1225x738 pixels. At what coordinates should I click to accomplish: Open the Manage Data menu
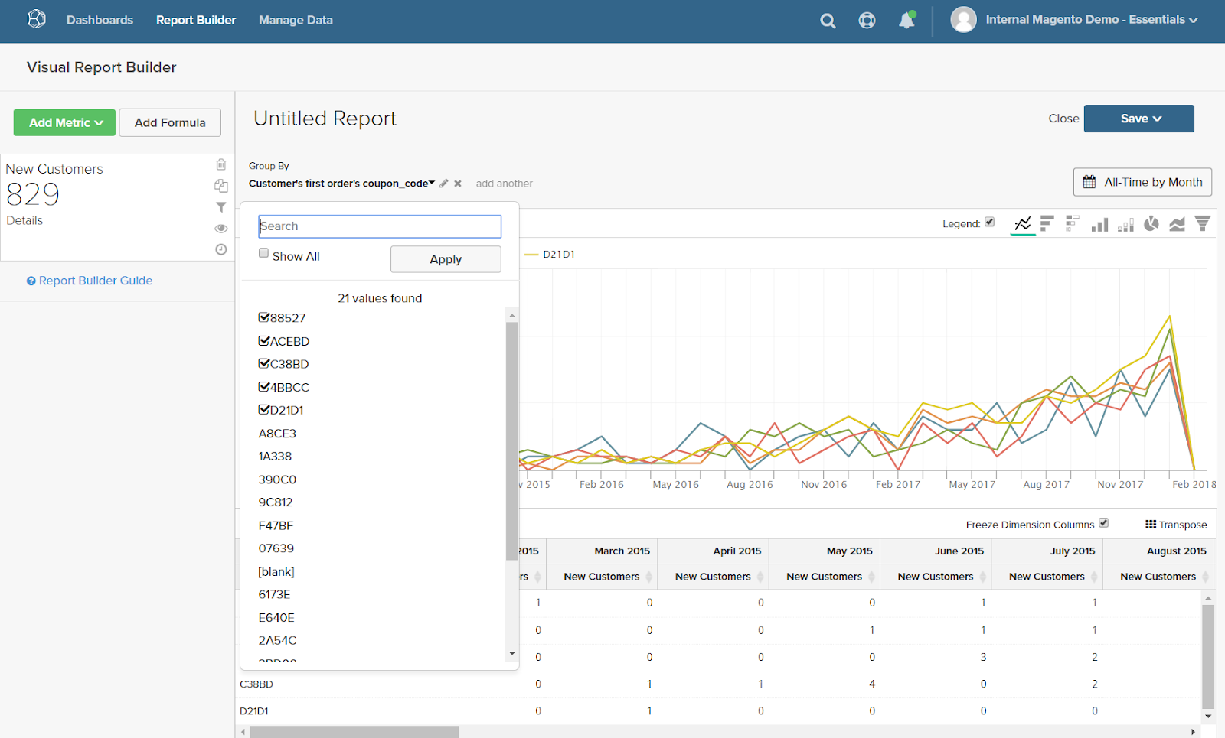(x=296, y=21)
